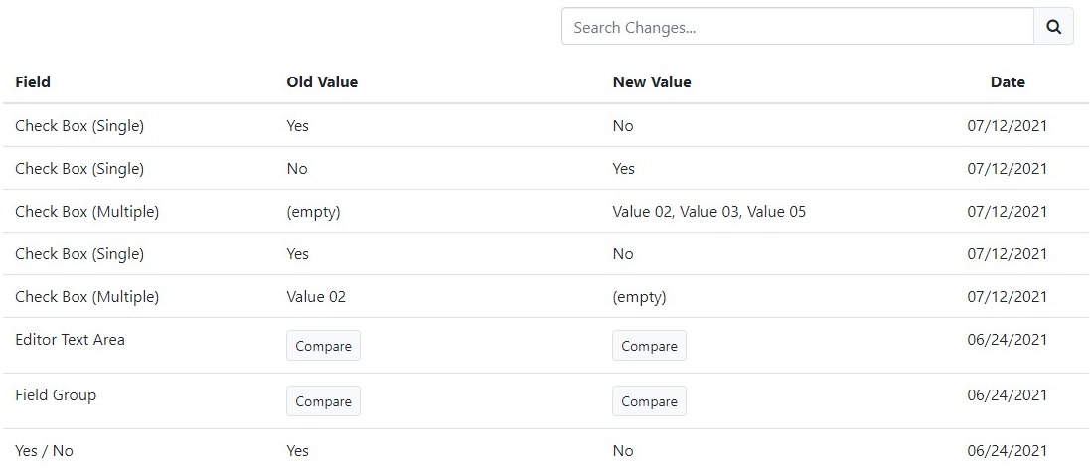This screenshot has width=1090, height=468.
Task: Open Old Value Compare for Editor Text Area
Action: (x=323, y=346)
